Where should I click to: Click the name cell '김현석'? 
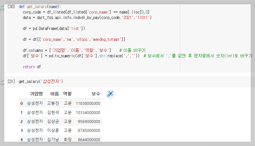click(53, 113)
